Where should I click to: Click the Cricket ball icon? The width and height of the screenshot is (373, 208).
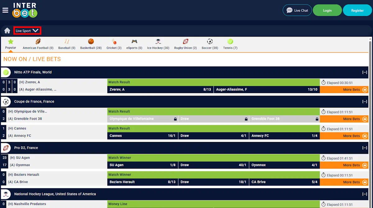pos(114,42)
